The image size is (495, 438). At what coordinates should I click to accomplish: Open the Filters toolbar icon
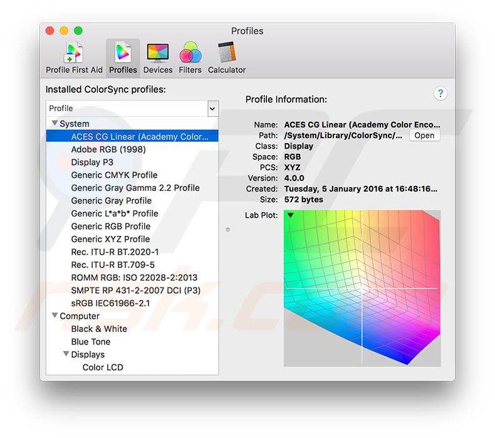[x=190, y=58]
